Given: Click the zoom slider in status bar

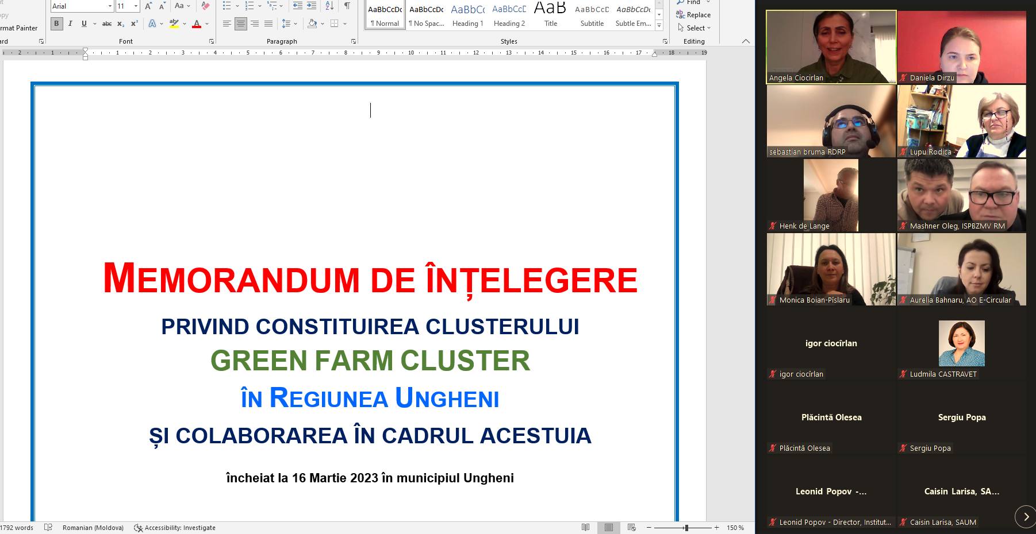Looking at the screenshot, I should [685, 528].
